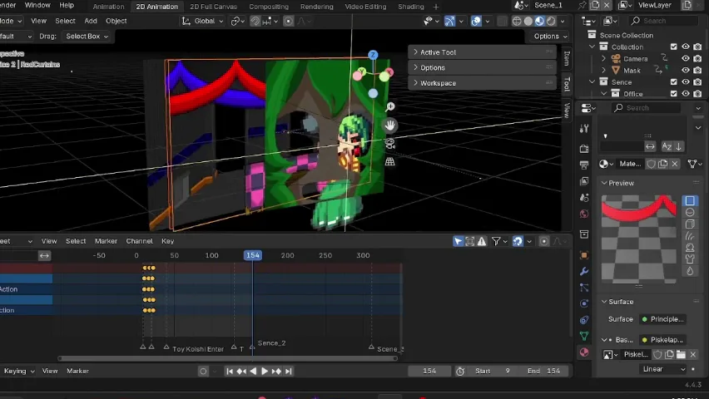Open the Tool properties tab icon

click(584, 128)
